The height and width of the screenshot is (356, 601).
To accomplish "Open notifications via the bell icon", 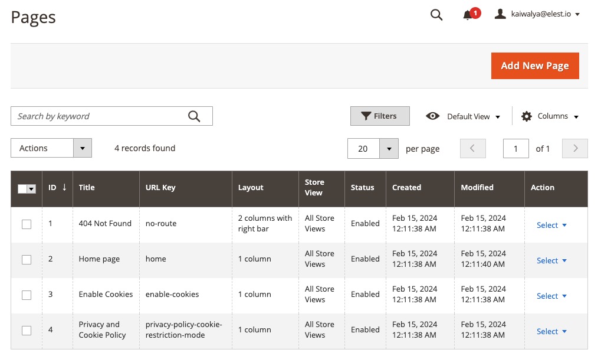I will 468,16.
